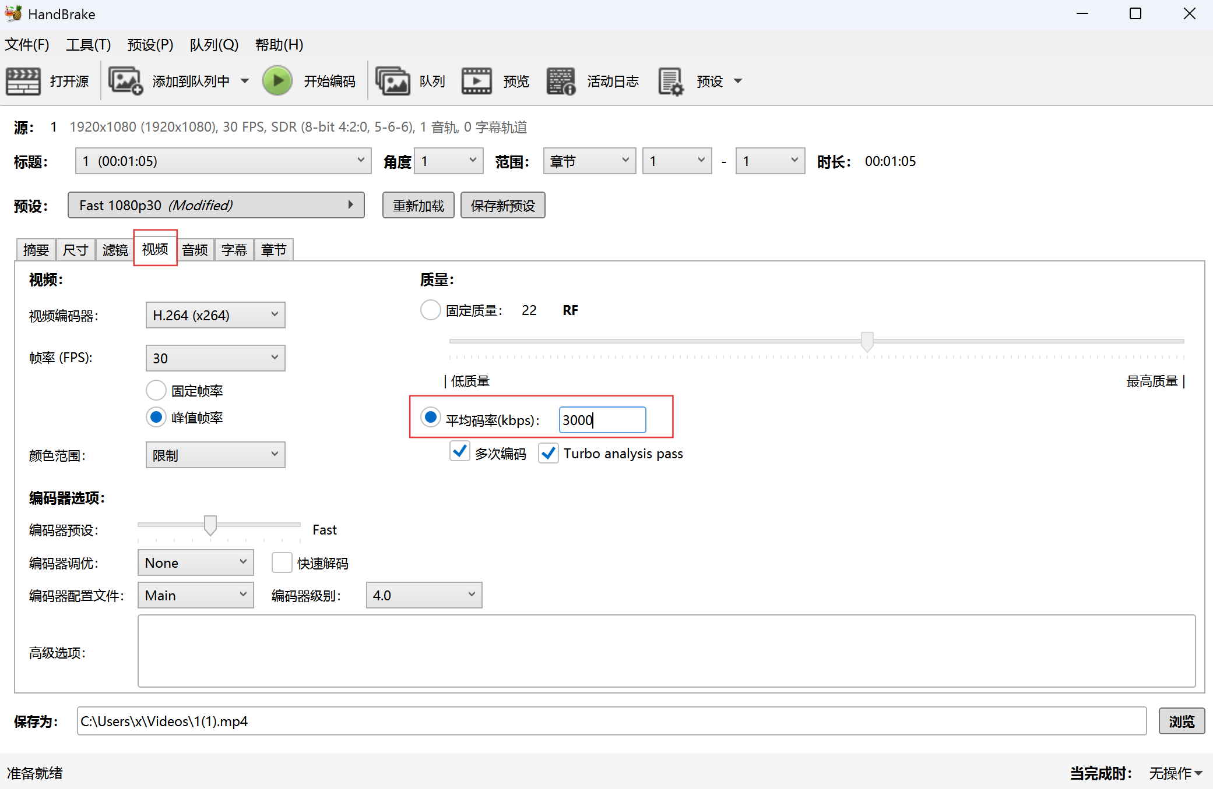Open the Tools (工具) menu
Screen dimensions: 1213x789
click(x=88, y=45)
